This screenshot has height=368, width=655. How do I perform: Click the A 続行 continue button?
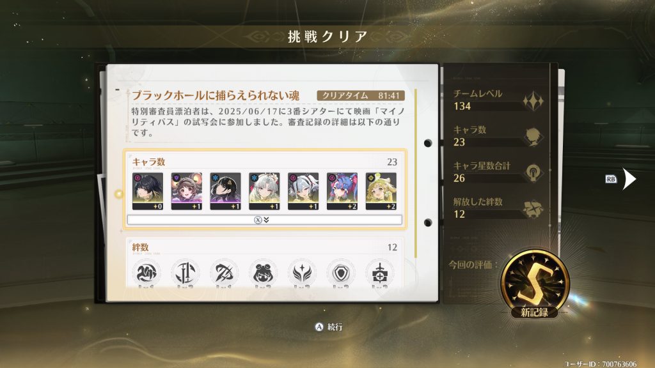tap(328, 327)
